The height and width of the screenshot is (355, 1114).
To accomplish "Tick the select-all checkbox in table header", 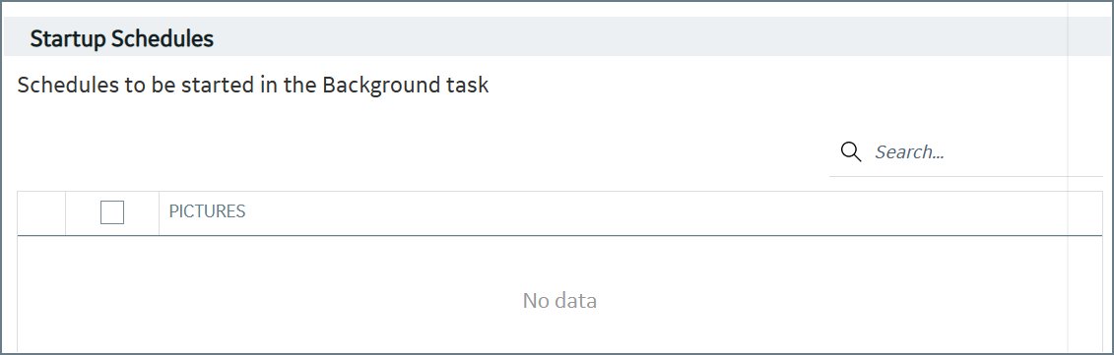I will [x=112, y=212].
